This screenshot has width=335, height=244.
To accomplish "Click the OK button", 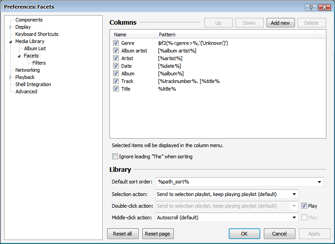I will (x=244, y=234).
